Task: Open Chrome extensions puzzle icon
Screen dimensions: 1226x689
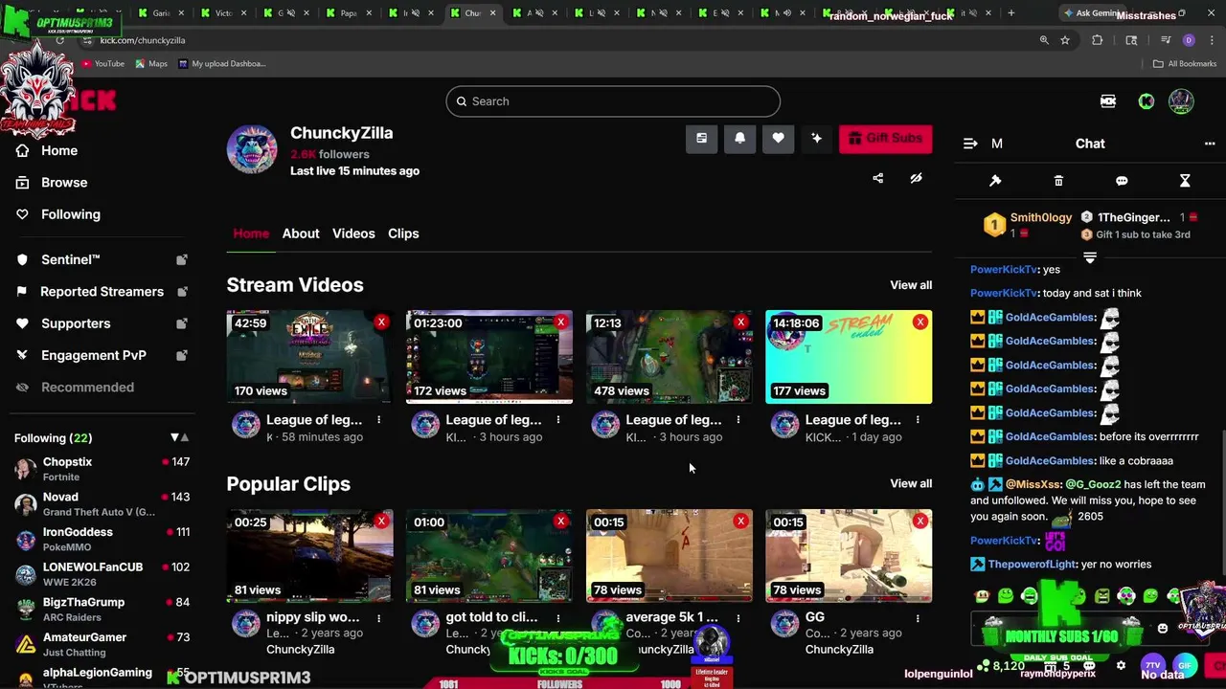Action: coord(1098,40)
